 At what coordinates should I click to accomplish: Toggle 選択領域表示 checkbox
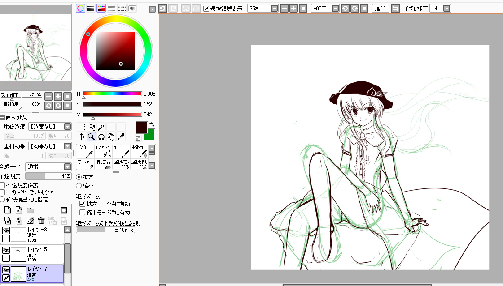206,9
